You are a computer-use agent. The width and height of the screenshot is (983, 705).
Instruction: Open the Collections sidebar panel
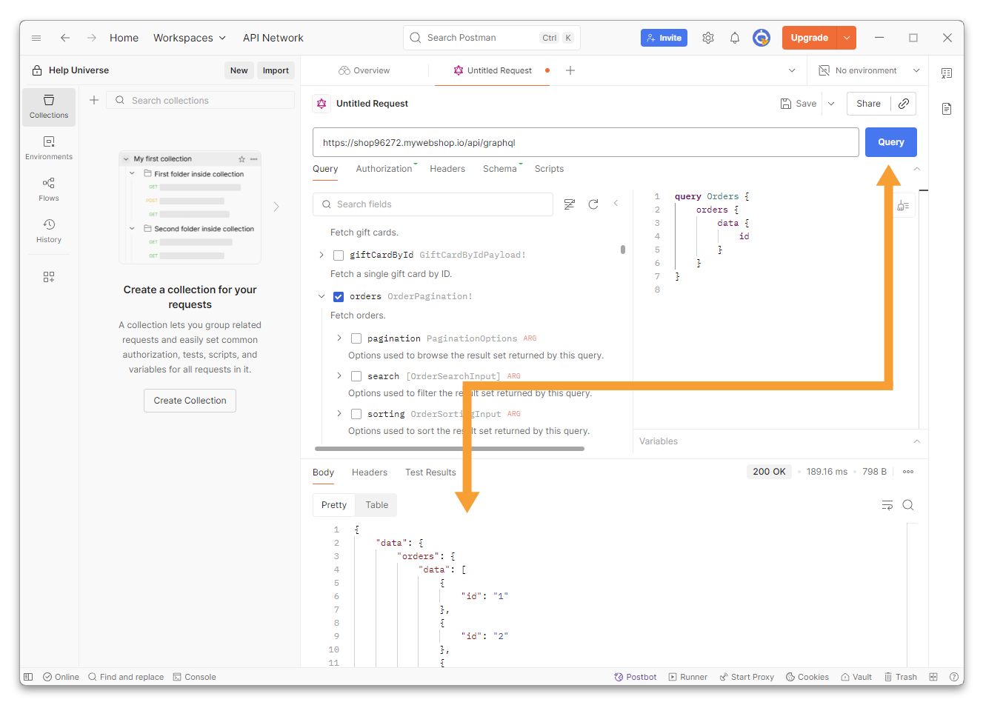tap(49, 107)
